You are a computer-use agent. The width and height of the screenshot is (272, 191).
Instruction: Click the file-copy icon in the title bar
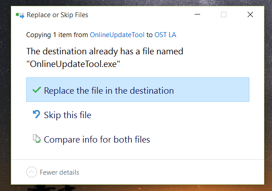[x=20, y=15]
